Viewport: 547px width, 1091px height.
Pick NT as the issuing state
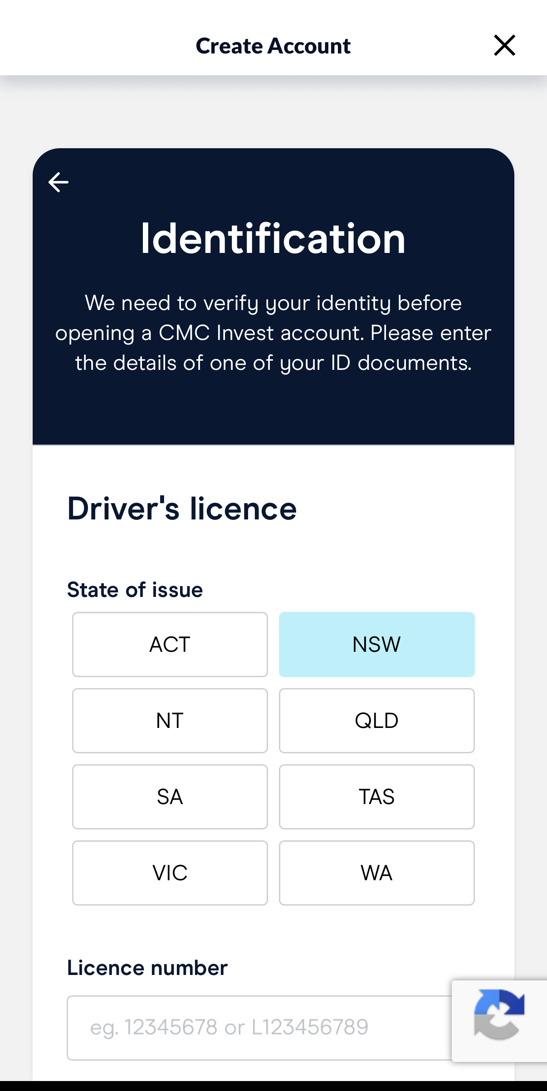pos(170,720)
